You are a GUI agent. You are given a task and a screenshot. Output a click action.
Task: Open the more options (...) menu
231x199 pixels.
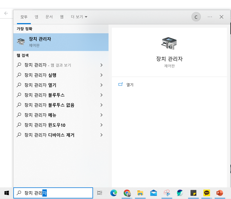tap(210, 17)
